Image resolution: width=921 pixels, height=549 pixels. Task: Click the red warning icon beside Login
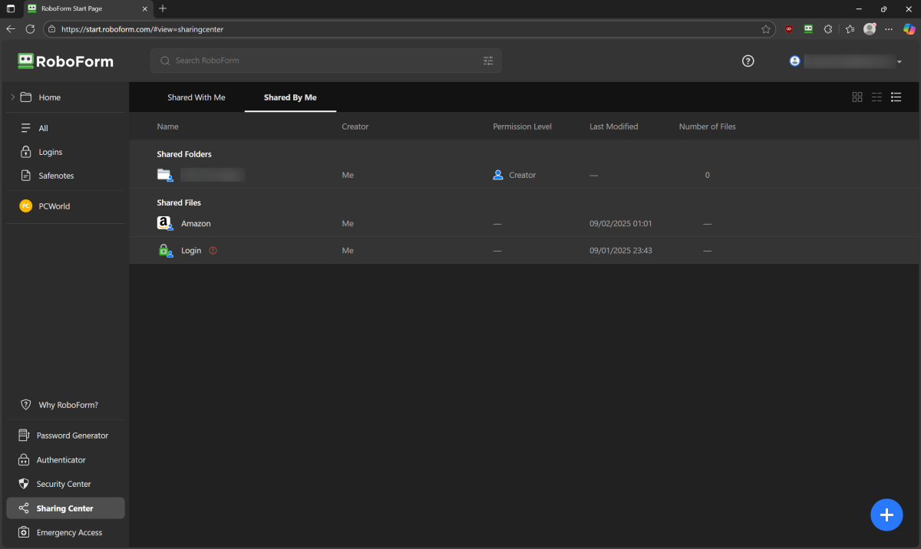click(x=213, y=250)
